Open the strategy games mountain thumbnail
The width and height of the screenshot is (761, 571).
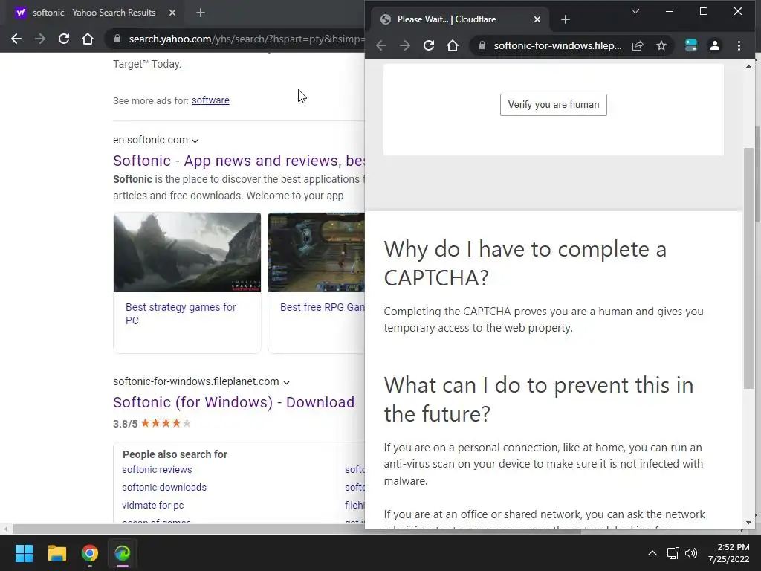coord(187,253)
